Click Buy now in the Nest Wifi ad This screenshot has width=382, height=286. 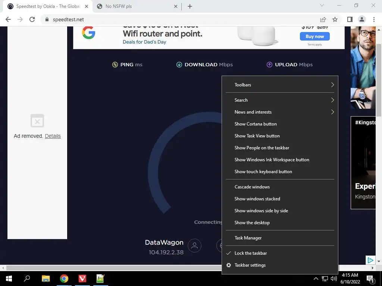pos(314,36)
